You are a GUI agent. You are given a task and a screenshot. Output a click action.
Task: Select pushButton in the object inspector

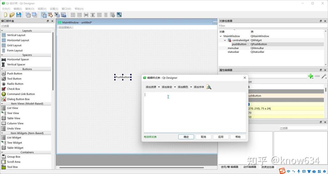(239, 44)
